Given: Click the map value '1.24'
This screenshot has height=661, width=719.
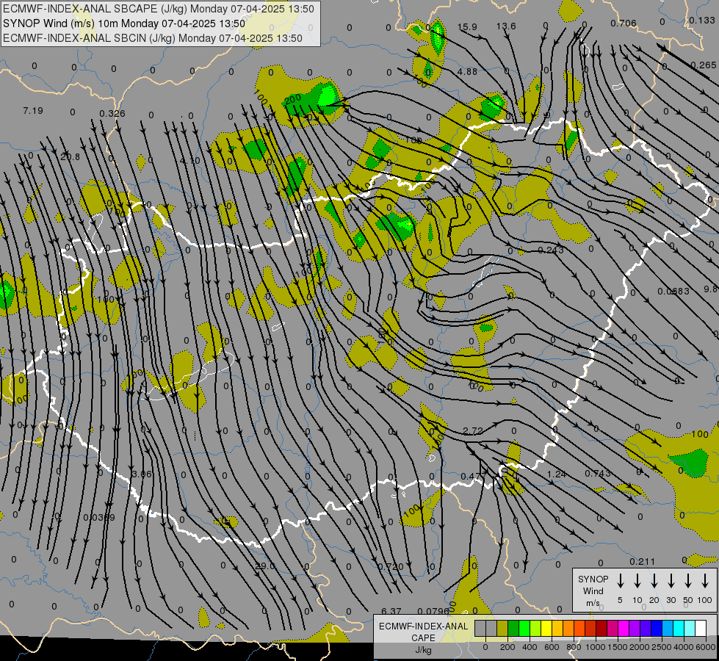Looking at the screenshot, I should click(557, 474).
